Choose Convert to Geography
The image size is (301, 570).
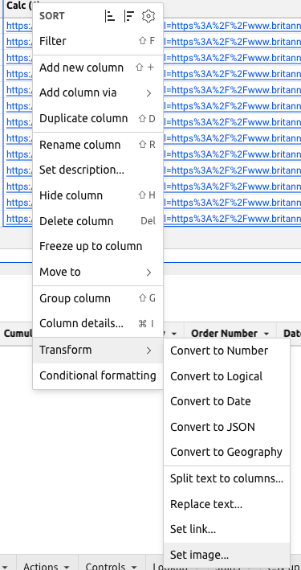click(x=226, y=452)
